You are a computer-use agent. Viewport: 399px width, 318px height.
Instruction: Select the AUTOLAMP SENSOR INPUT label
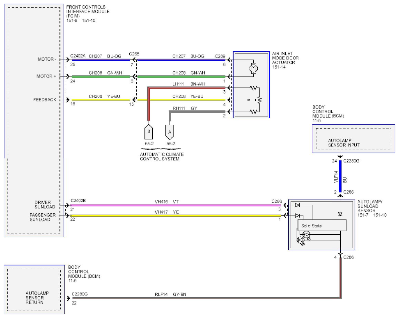click(x=344, y=143)
